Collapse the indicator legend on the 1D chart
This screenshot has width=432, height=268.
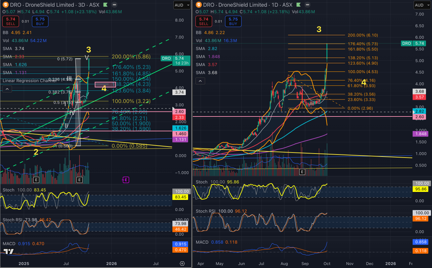[x=200, y=81]
